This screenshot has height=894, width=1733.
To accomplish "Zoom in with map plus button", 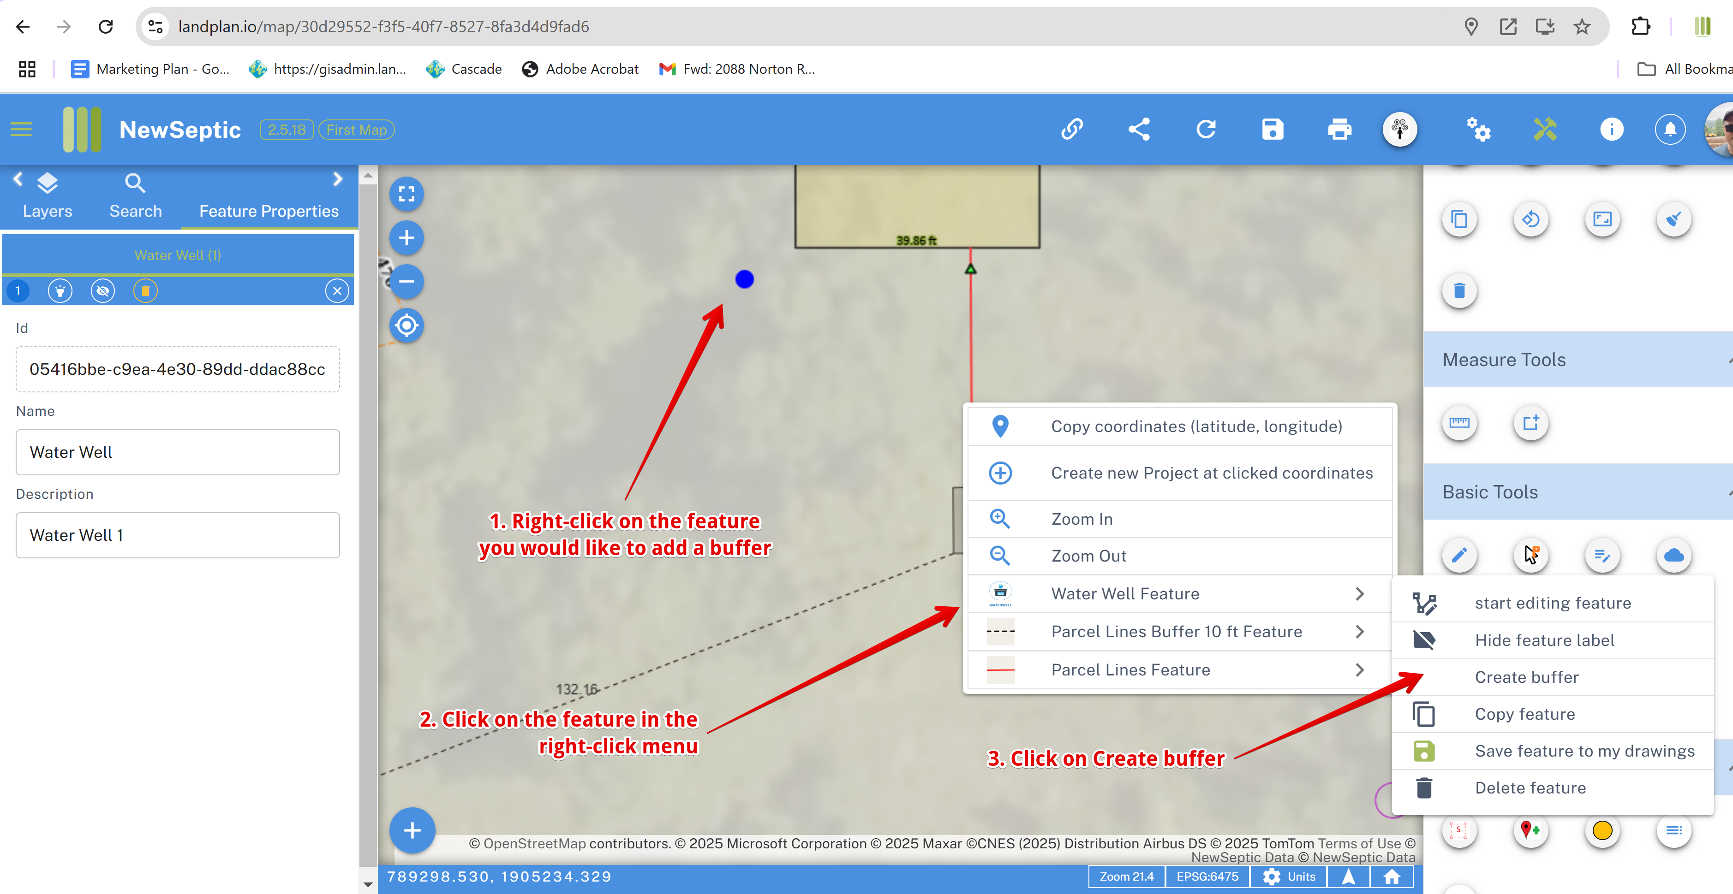I will [406, 238].
